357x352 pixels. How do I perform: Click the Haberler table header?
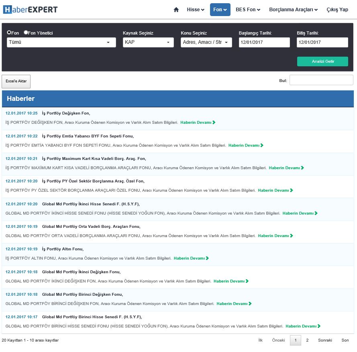click(x=177, y=99)
